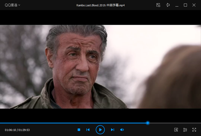Image resolution: width=201 pixels, height=136 pixels.
Task: Switch to mini player mode icon
Action: point(158,5)
